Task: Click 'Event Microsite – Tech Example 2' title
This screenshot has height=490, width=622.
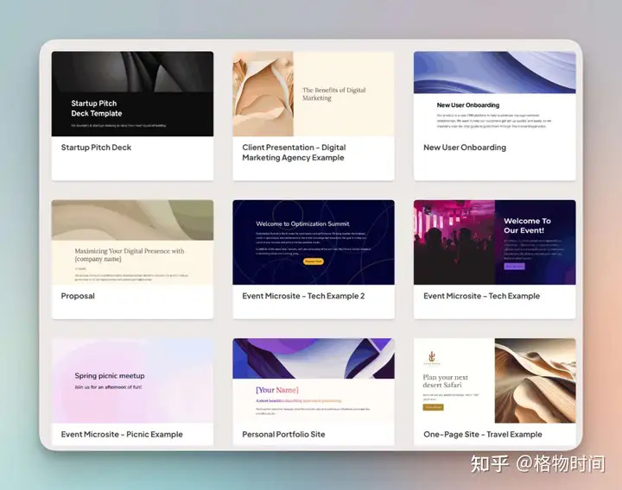Action: coord(303,296)
